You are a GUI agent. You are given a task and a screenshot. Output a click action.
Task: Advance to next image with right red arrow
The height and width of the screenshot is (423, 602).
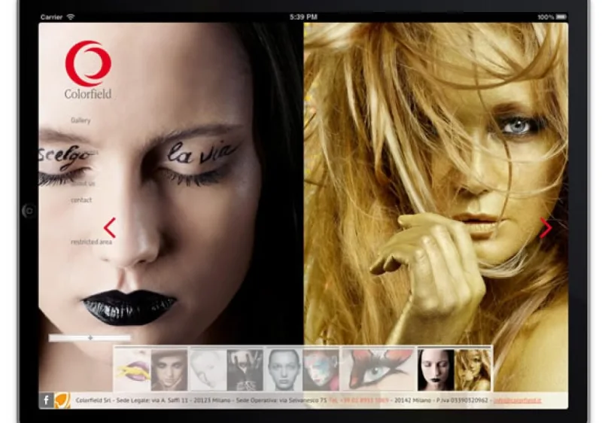(x=546, y=227)
